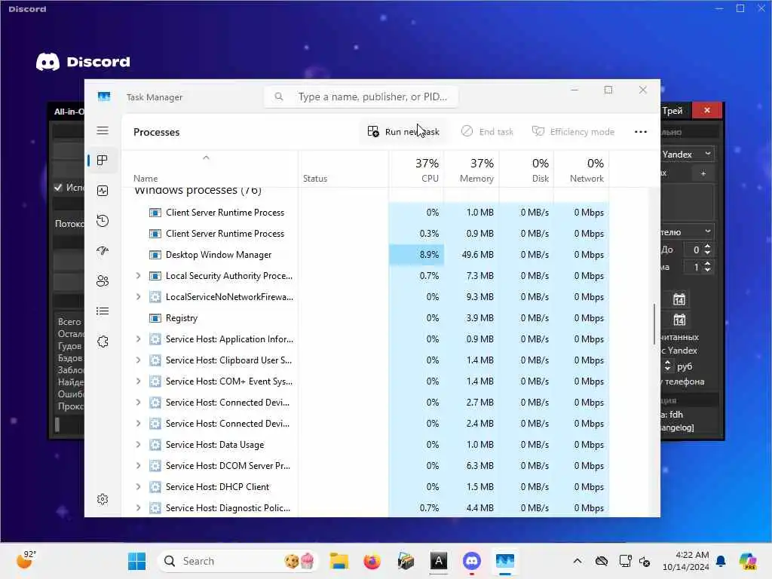
Task: Click End task button
Action: click(487, 132)
